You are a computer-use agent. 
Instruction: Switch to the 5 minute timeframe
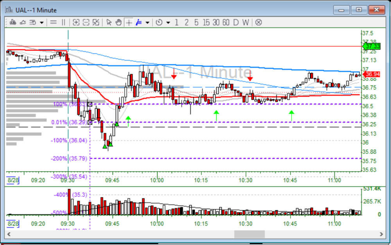click(196, 22)
